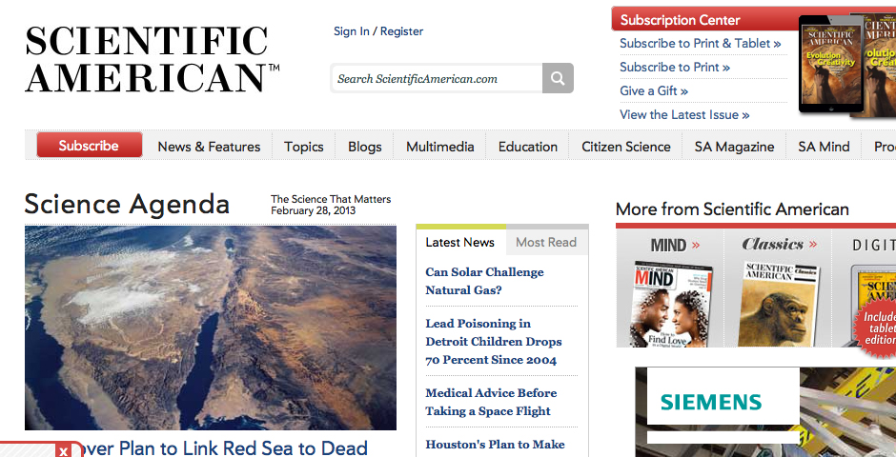Click the Scientific American Mind cover

pyautogui.click(x=671, y=304)
